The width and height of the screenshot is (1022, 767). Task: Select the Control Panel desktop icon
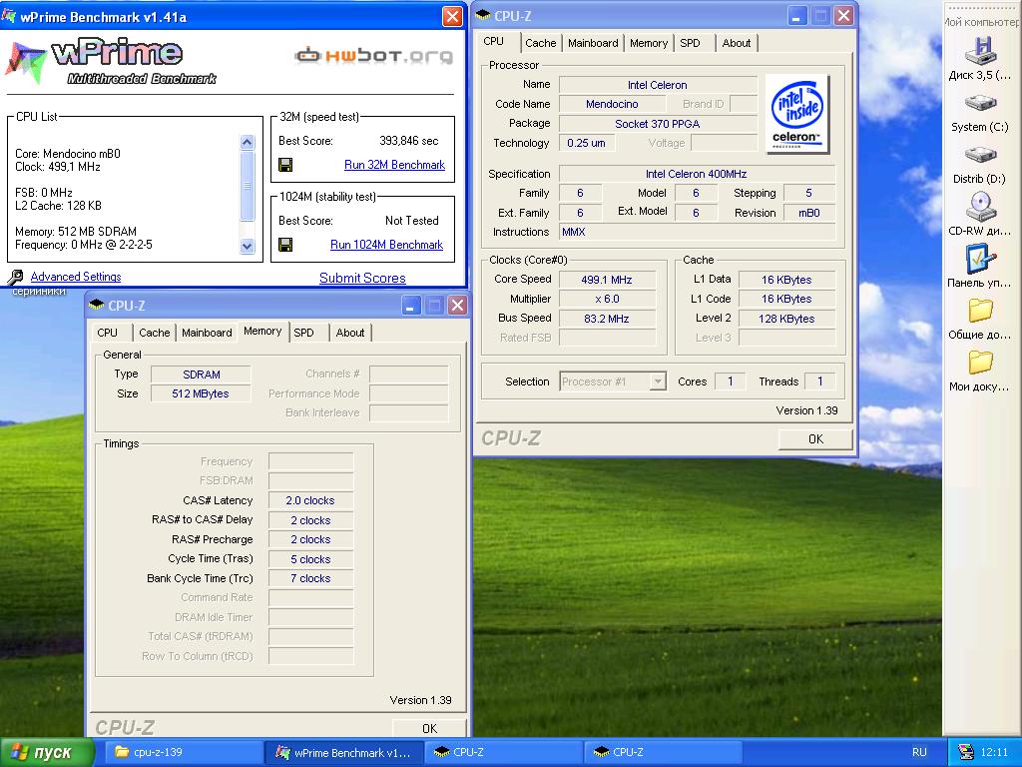[979, 259]
